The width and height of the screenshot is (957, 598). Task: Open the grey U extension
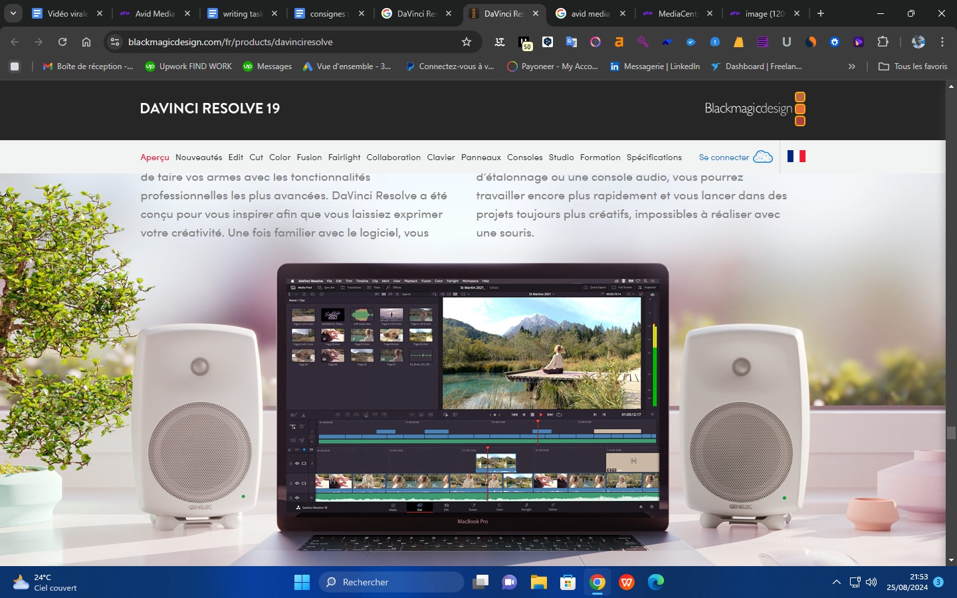(x=787, y=42)
